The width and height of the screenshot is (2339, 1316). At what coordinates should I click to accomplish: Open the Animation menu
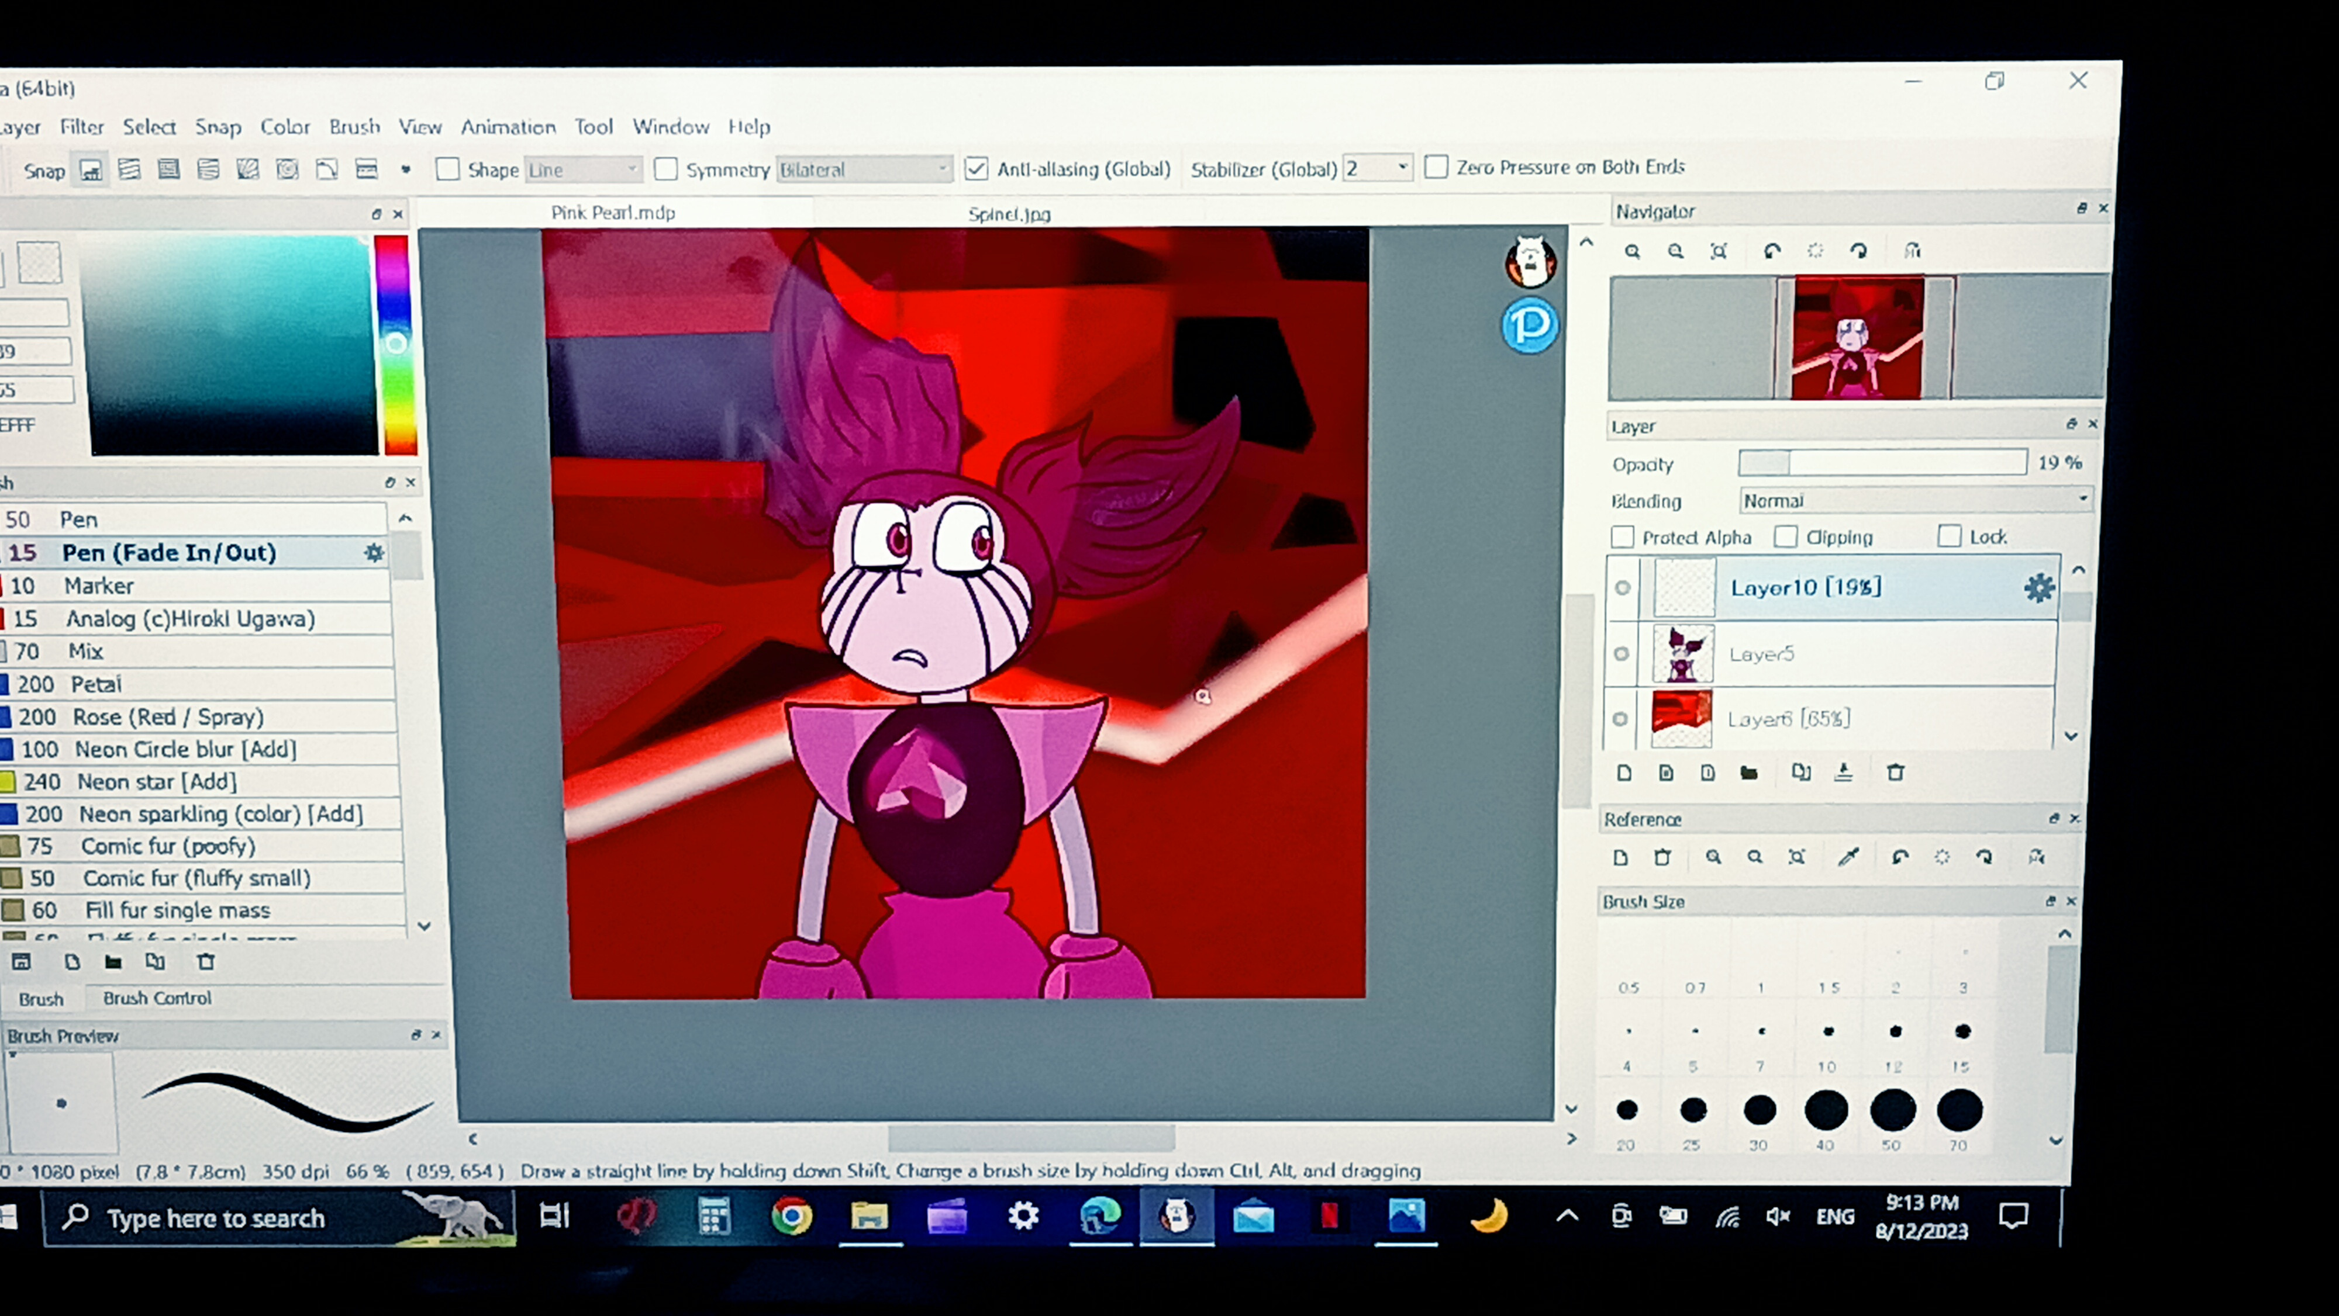click(508, 127)
